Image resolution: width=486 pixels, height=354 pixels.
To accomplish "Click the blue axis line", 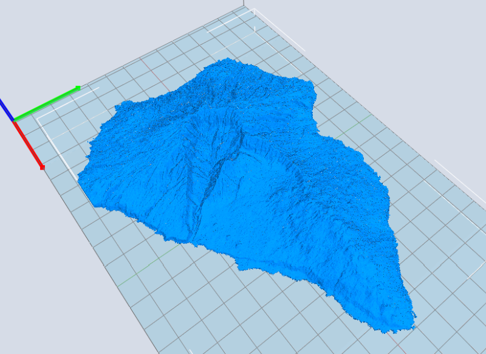I will tap(7, 109).
